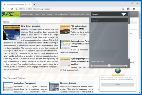Viewport: 142px width, 95px height.
Task: Open BLOG menu item
Action: pyautogui.click(x=43, y=14)
